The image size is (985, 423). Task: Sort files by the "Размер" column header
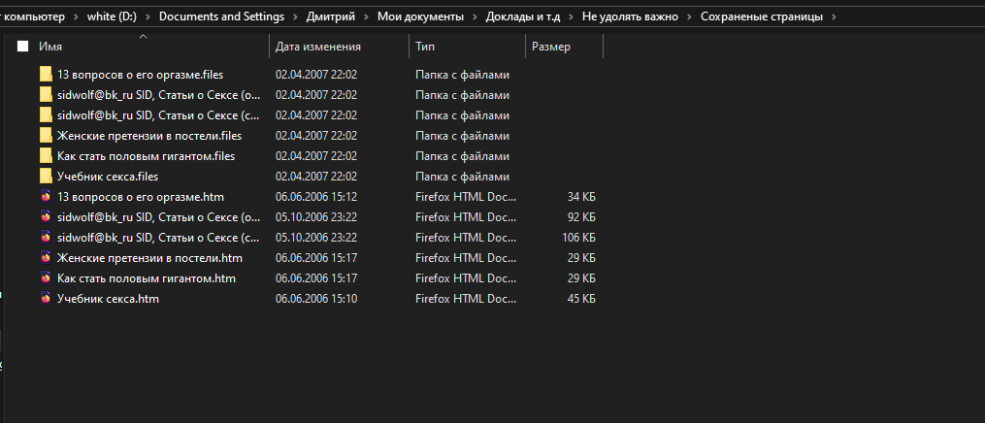pos(551,47)
